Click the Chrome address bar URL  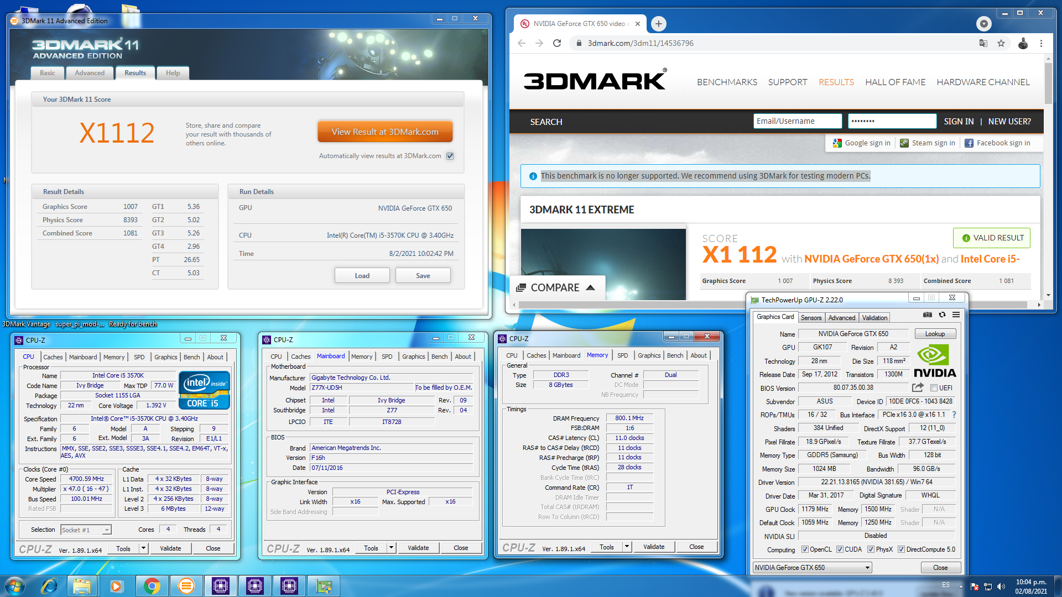[640, 43]
